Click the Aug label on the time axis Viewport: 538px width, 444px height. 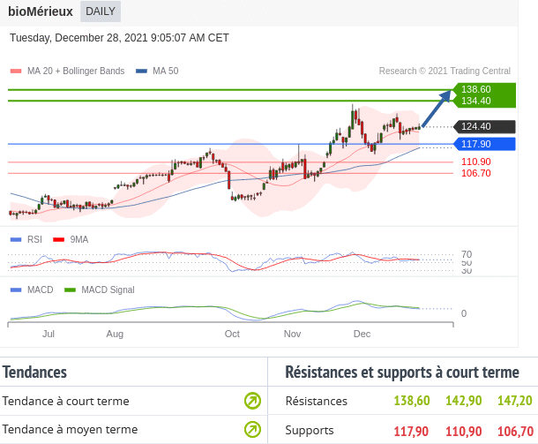(x=115, y=334)
